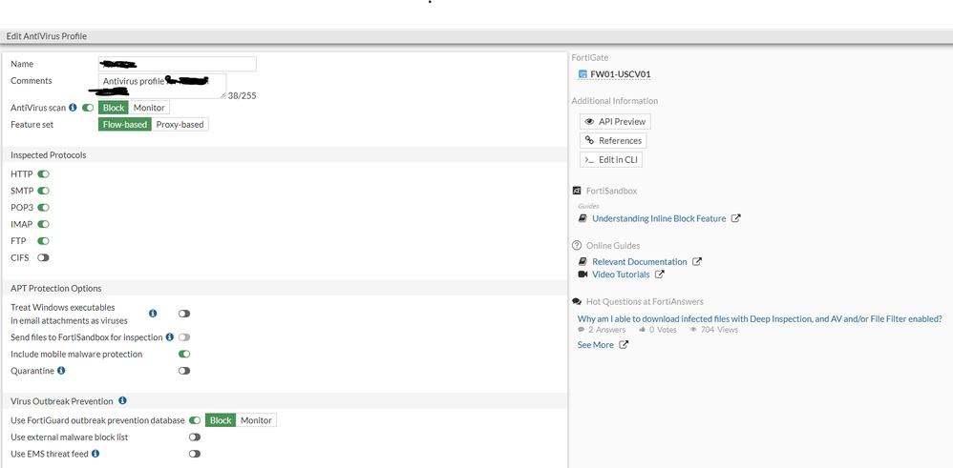Click the FW01-USCV01 FortiGate device link
The width and height of the screenshot is (953, 468).
tap(620, 74)
